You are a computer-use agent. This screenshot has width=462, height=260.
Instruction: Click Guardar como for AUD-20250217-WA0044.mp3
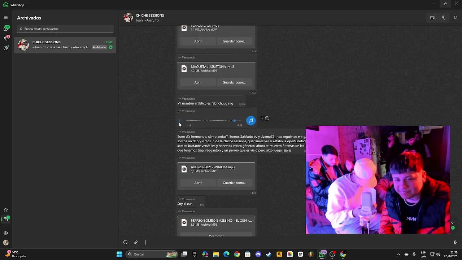tap(234, 183)
